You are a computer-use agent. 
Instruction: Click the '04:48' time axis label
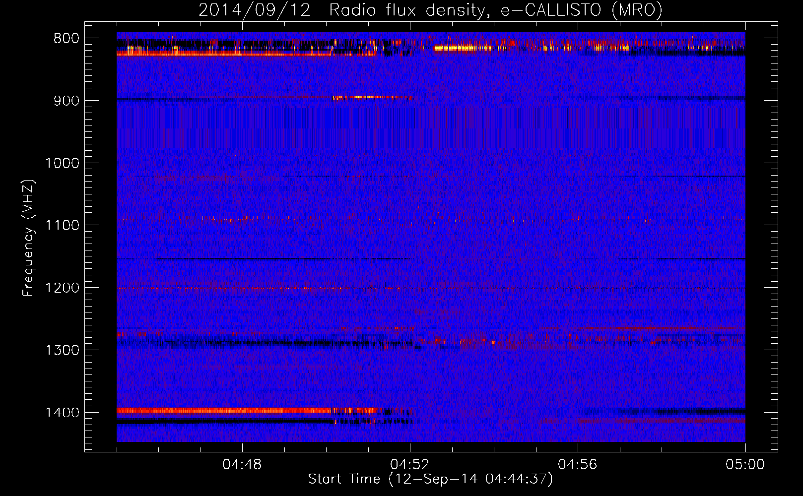click(242, 465)
